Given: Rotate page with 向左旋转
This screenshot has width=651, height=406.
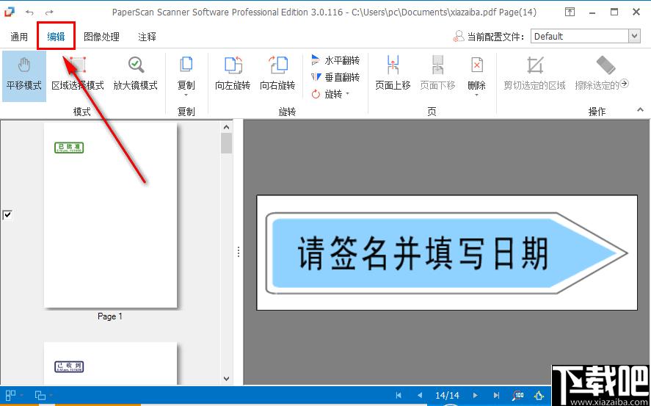Looking at the screenshot, I should 233,75.
